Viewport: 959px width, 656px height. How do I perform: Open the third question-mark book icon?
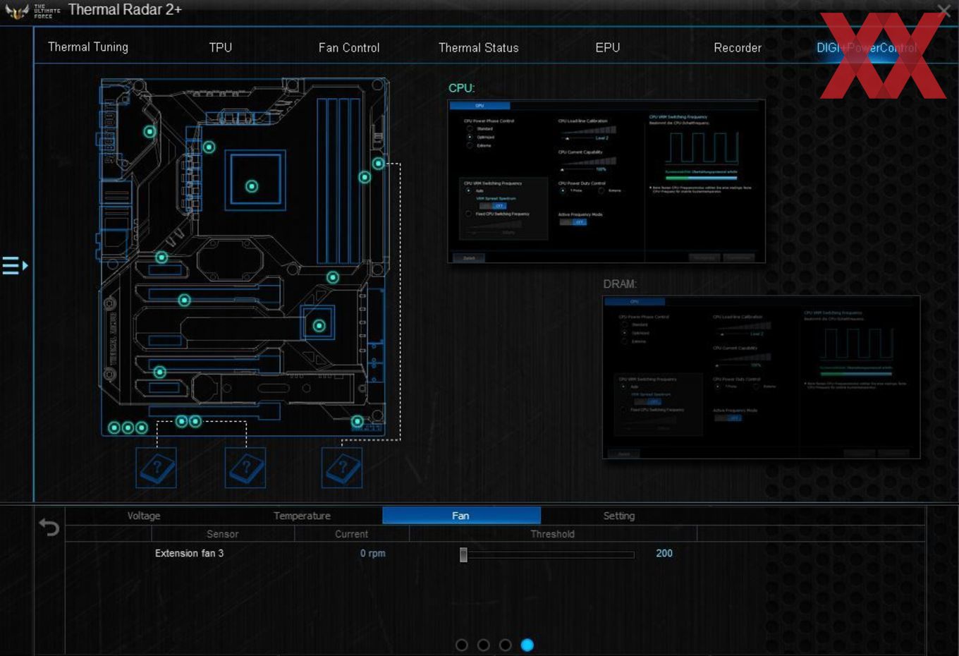tap(342, 468)
